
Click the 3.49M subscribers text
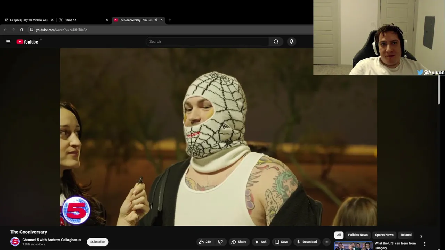point(34,244)
